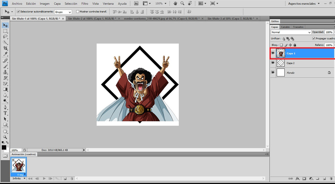335x184 pixels.
Task: Delete the selected animation frame
Action: 72,179
